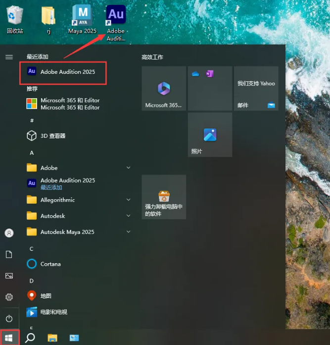Open the Adobe folder in app list

[79, 168]
